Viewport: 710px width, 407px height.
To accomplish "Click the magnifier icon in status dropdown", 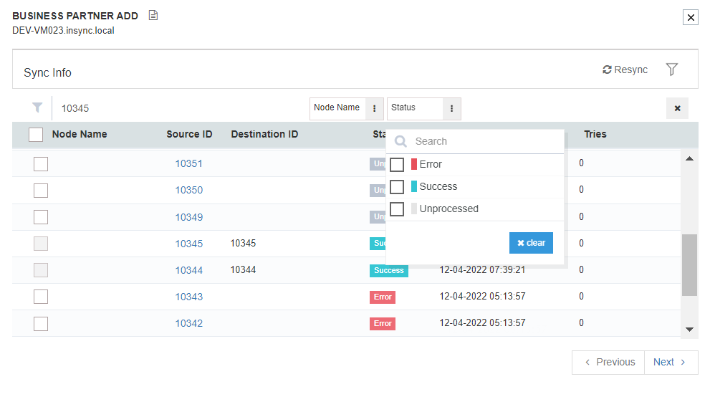I will 400,141.
